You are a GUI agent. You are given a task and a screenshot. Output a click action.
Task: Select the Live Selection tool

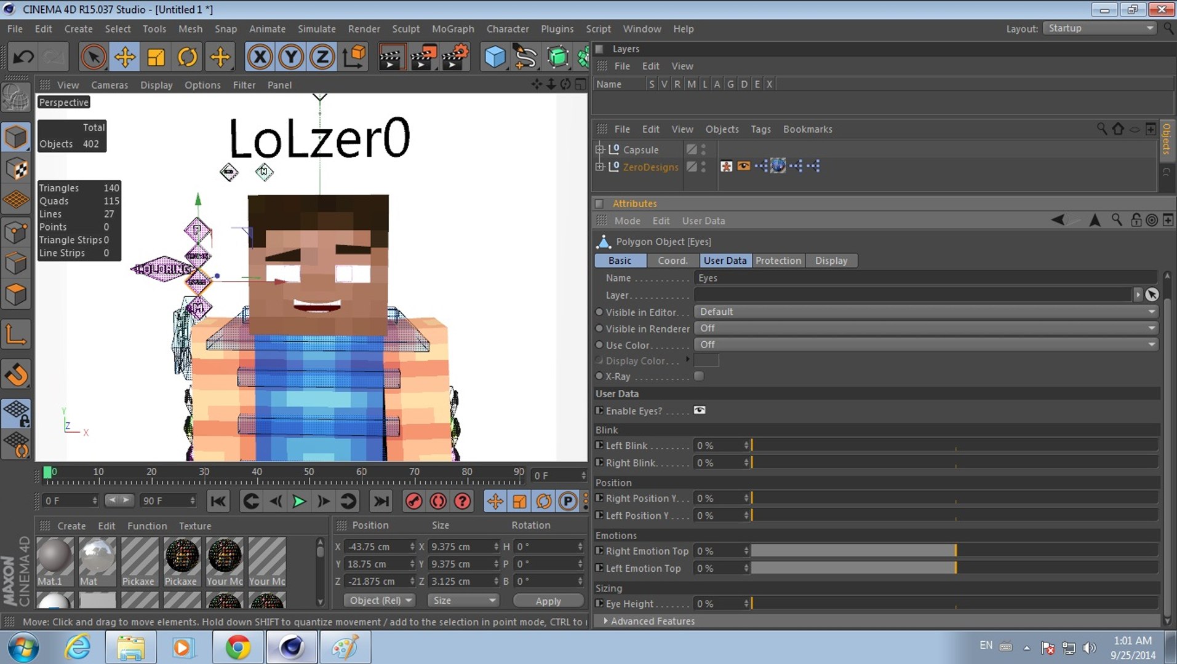click(x=94, y=57)
